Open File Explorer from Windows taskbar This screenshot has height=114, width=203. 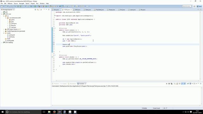tap(49, 112)
